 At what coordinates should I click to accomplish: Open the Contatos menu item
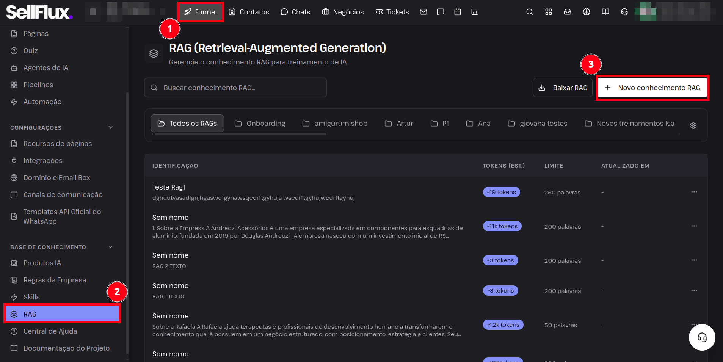(249, 12)
